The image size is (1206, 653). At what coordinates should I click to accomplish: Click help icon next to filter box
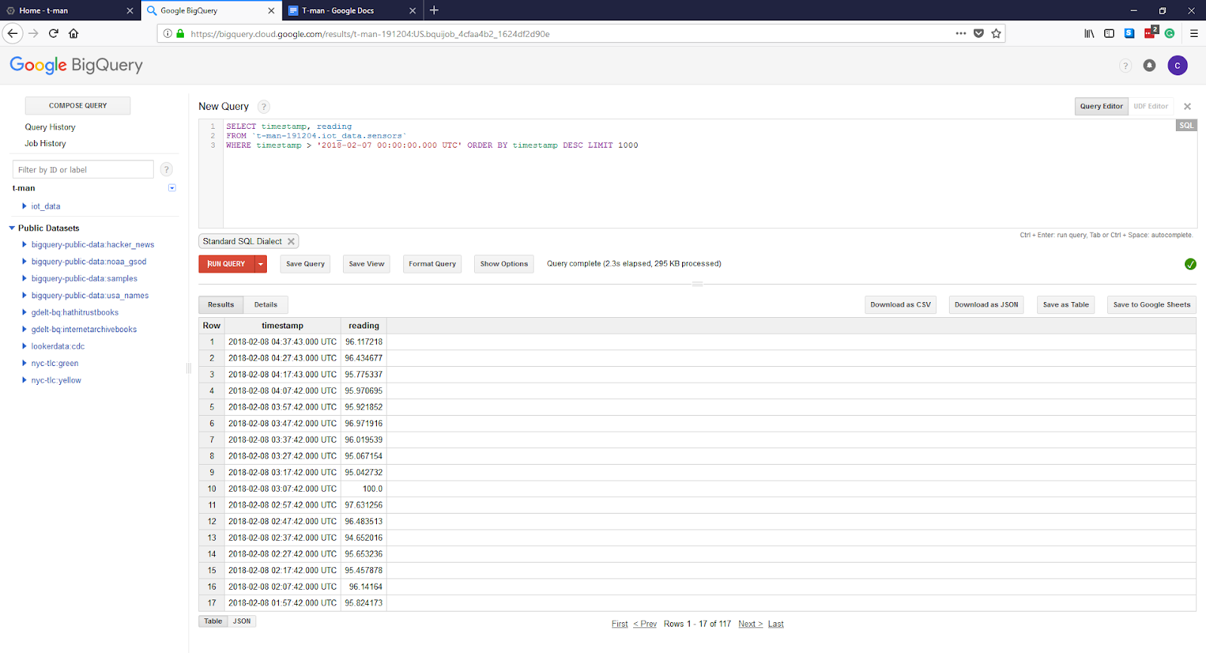pyautogui.click(x=167, y=169)
